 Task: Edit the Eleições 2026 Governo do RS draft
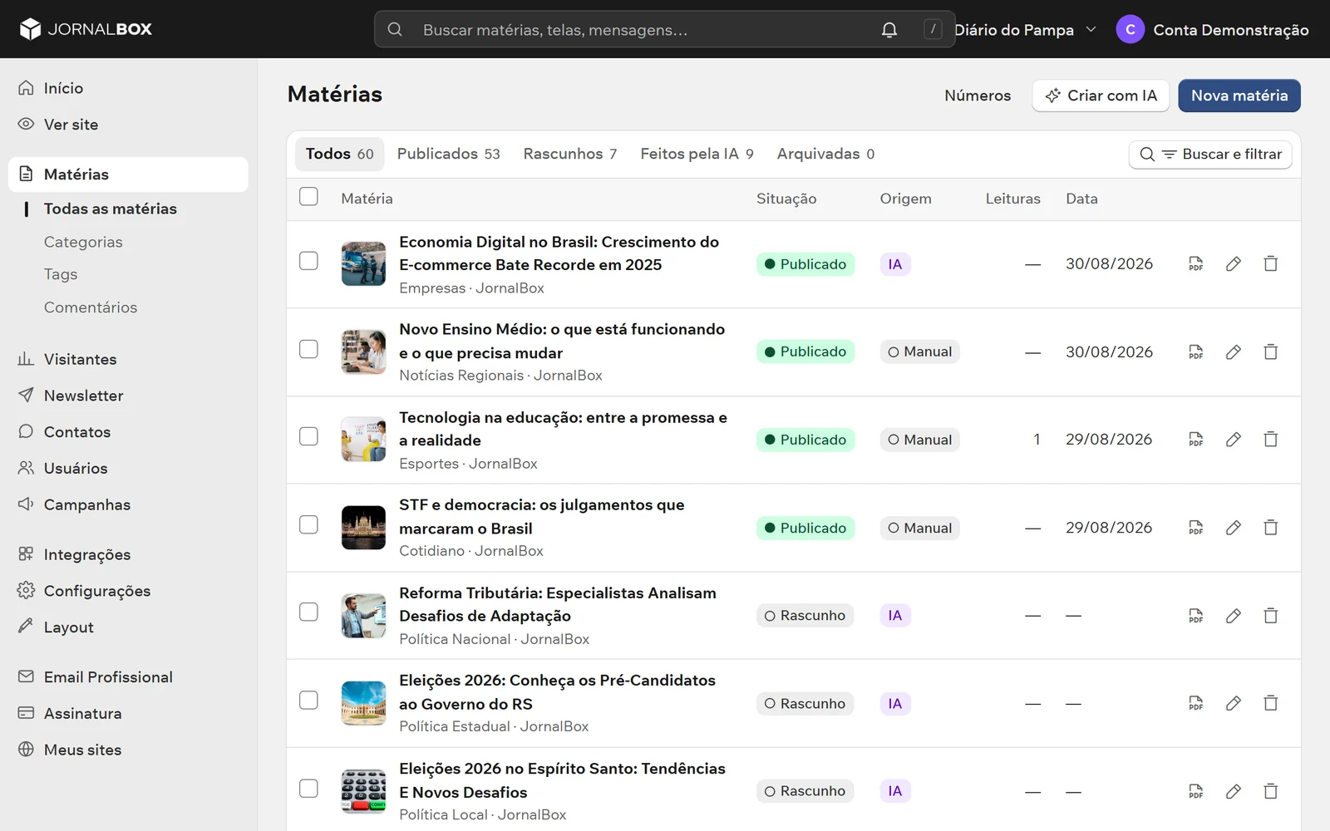point(1234,703)
